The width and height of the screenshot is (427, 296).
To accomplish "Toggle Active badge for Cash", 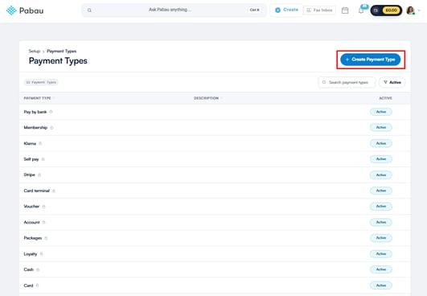I will point(381,269).
